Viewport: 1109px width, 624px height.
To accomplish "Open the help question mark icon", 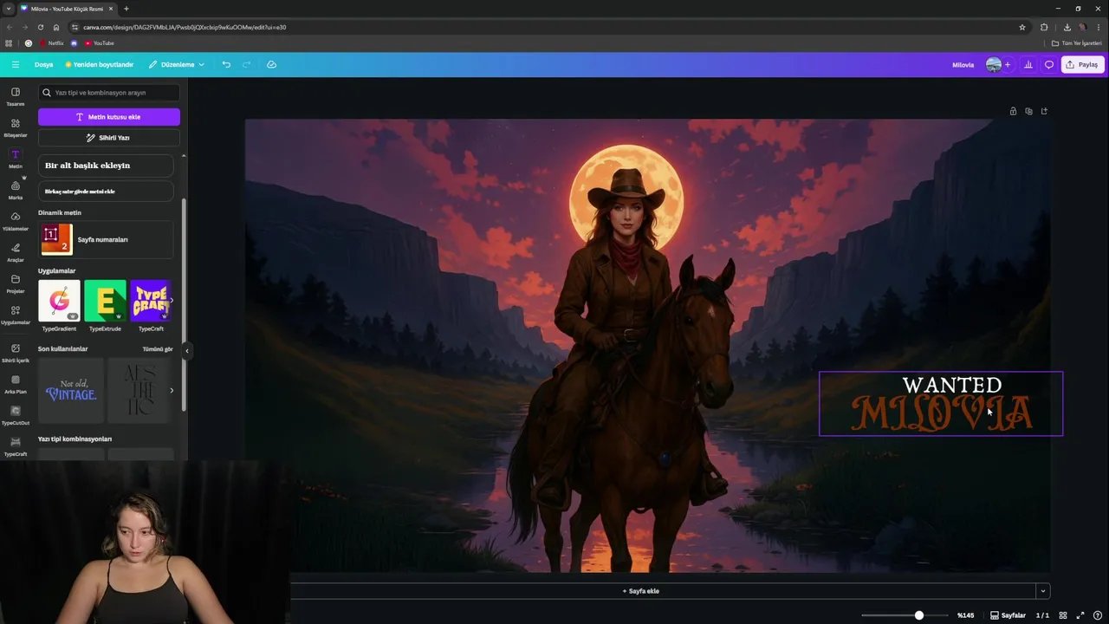I will [1098, 615].
